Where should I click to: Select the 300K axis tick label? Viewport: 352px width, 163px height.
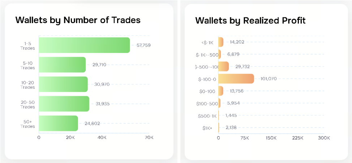point(324,138)
